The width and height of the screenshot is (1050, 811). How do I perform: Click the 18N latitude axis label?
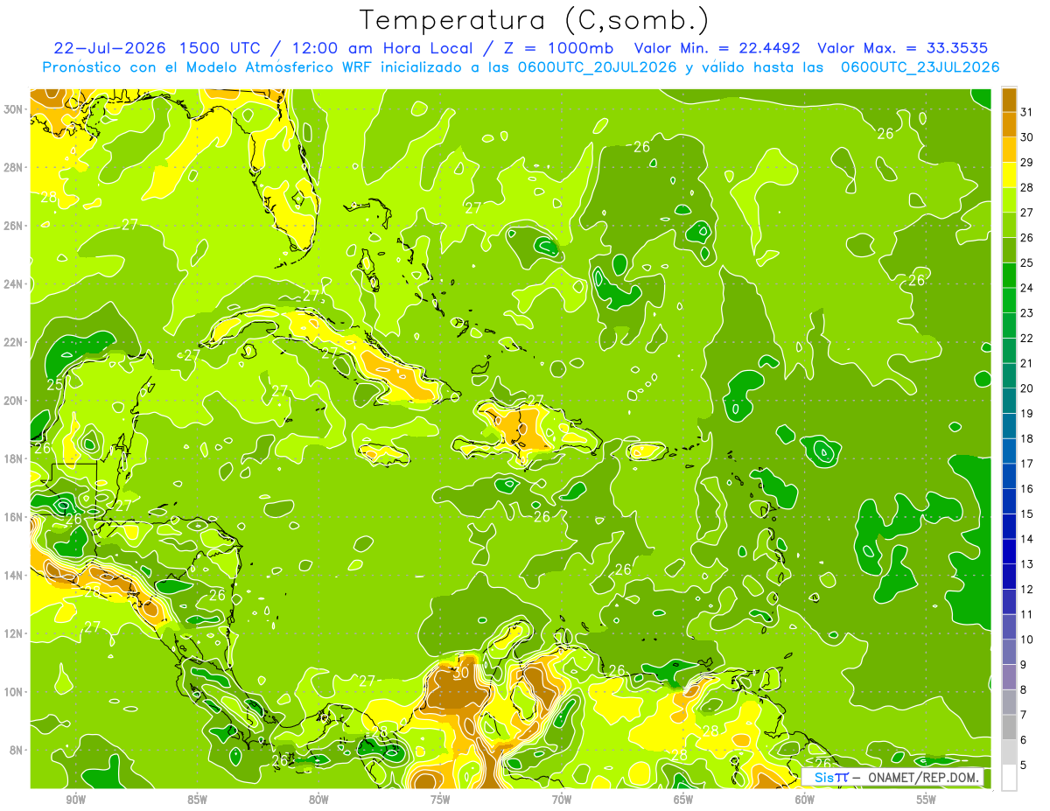point(13,458)
